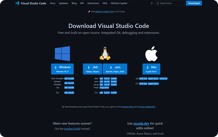The image size is (218, 137).
Task: Select Arm64 for Linux .deb
Action: click(x=114, y=79)
